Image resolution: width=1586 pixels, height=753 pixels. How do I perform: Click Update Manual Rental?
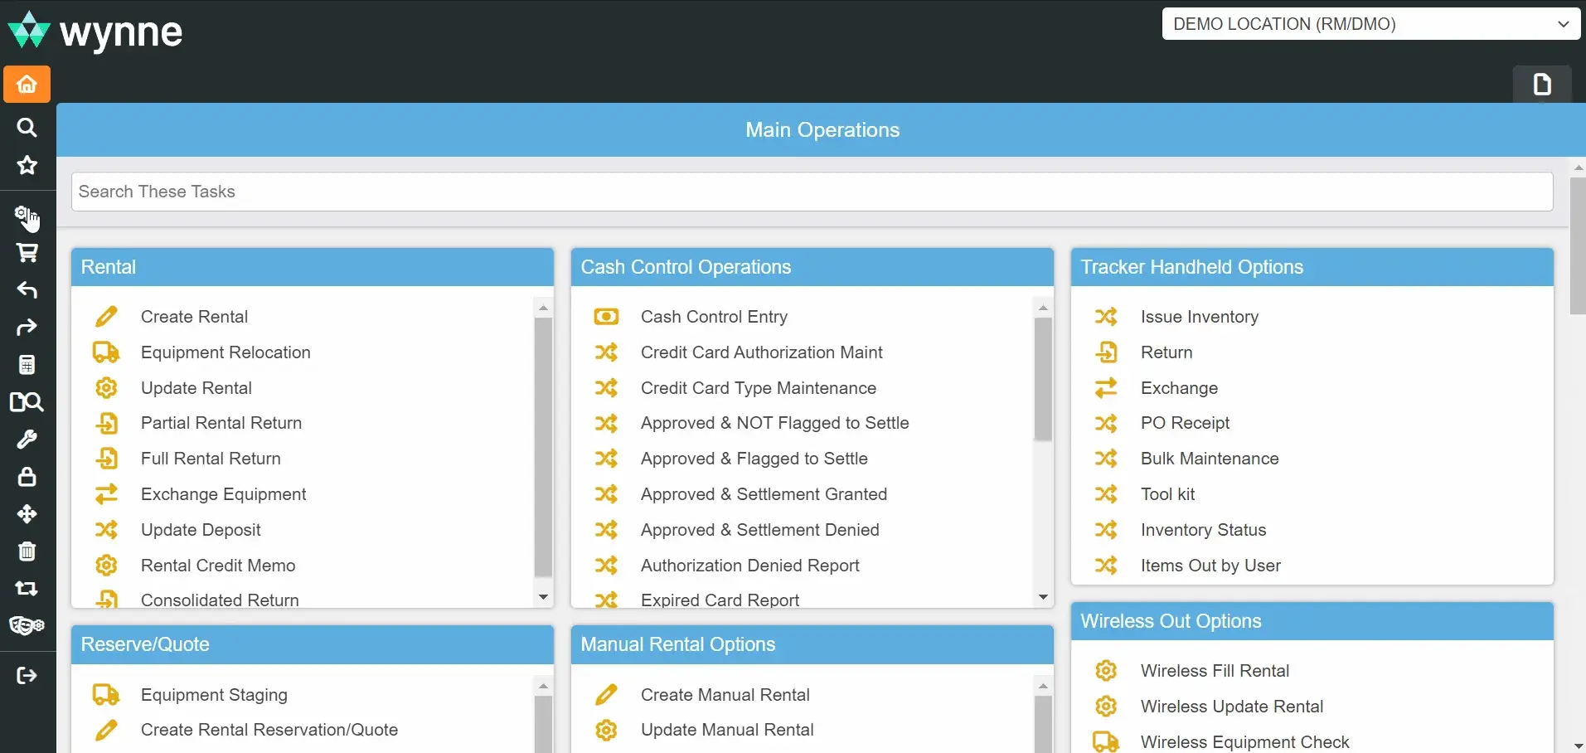pos(727,730)
